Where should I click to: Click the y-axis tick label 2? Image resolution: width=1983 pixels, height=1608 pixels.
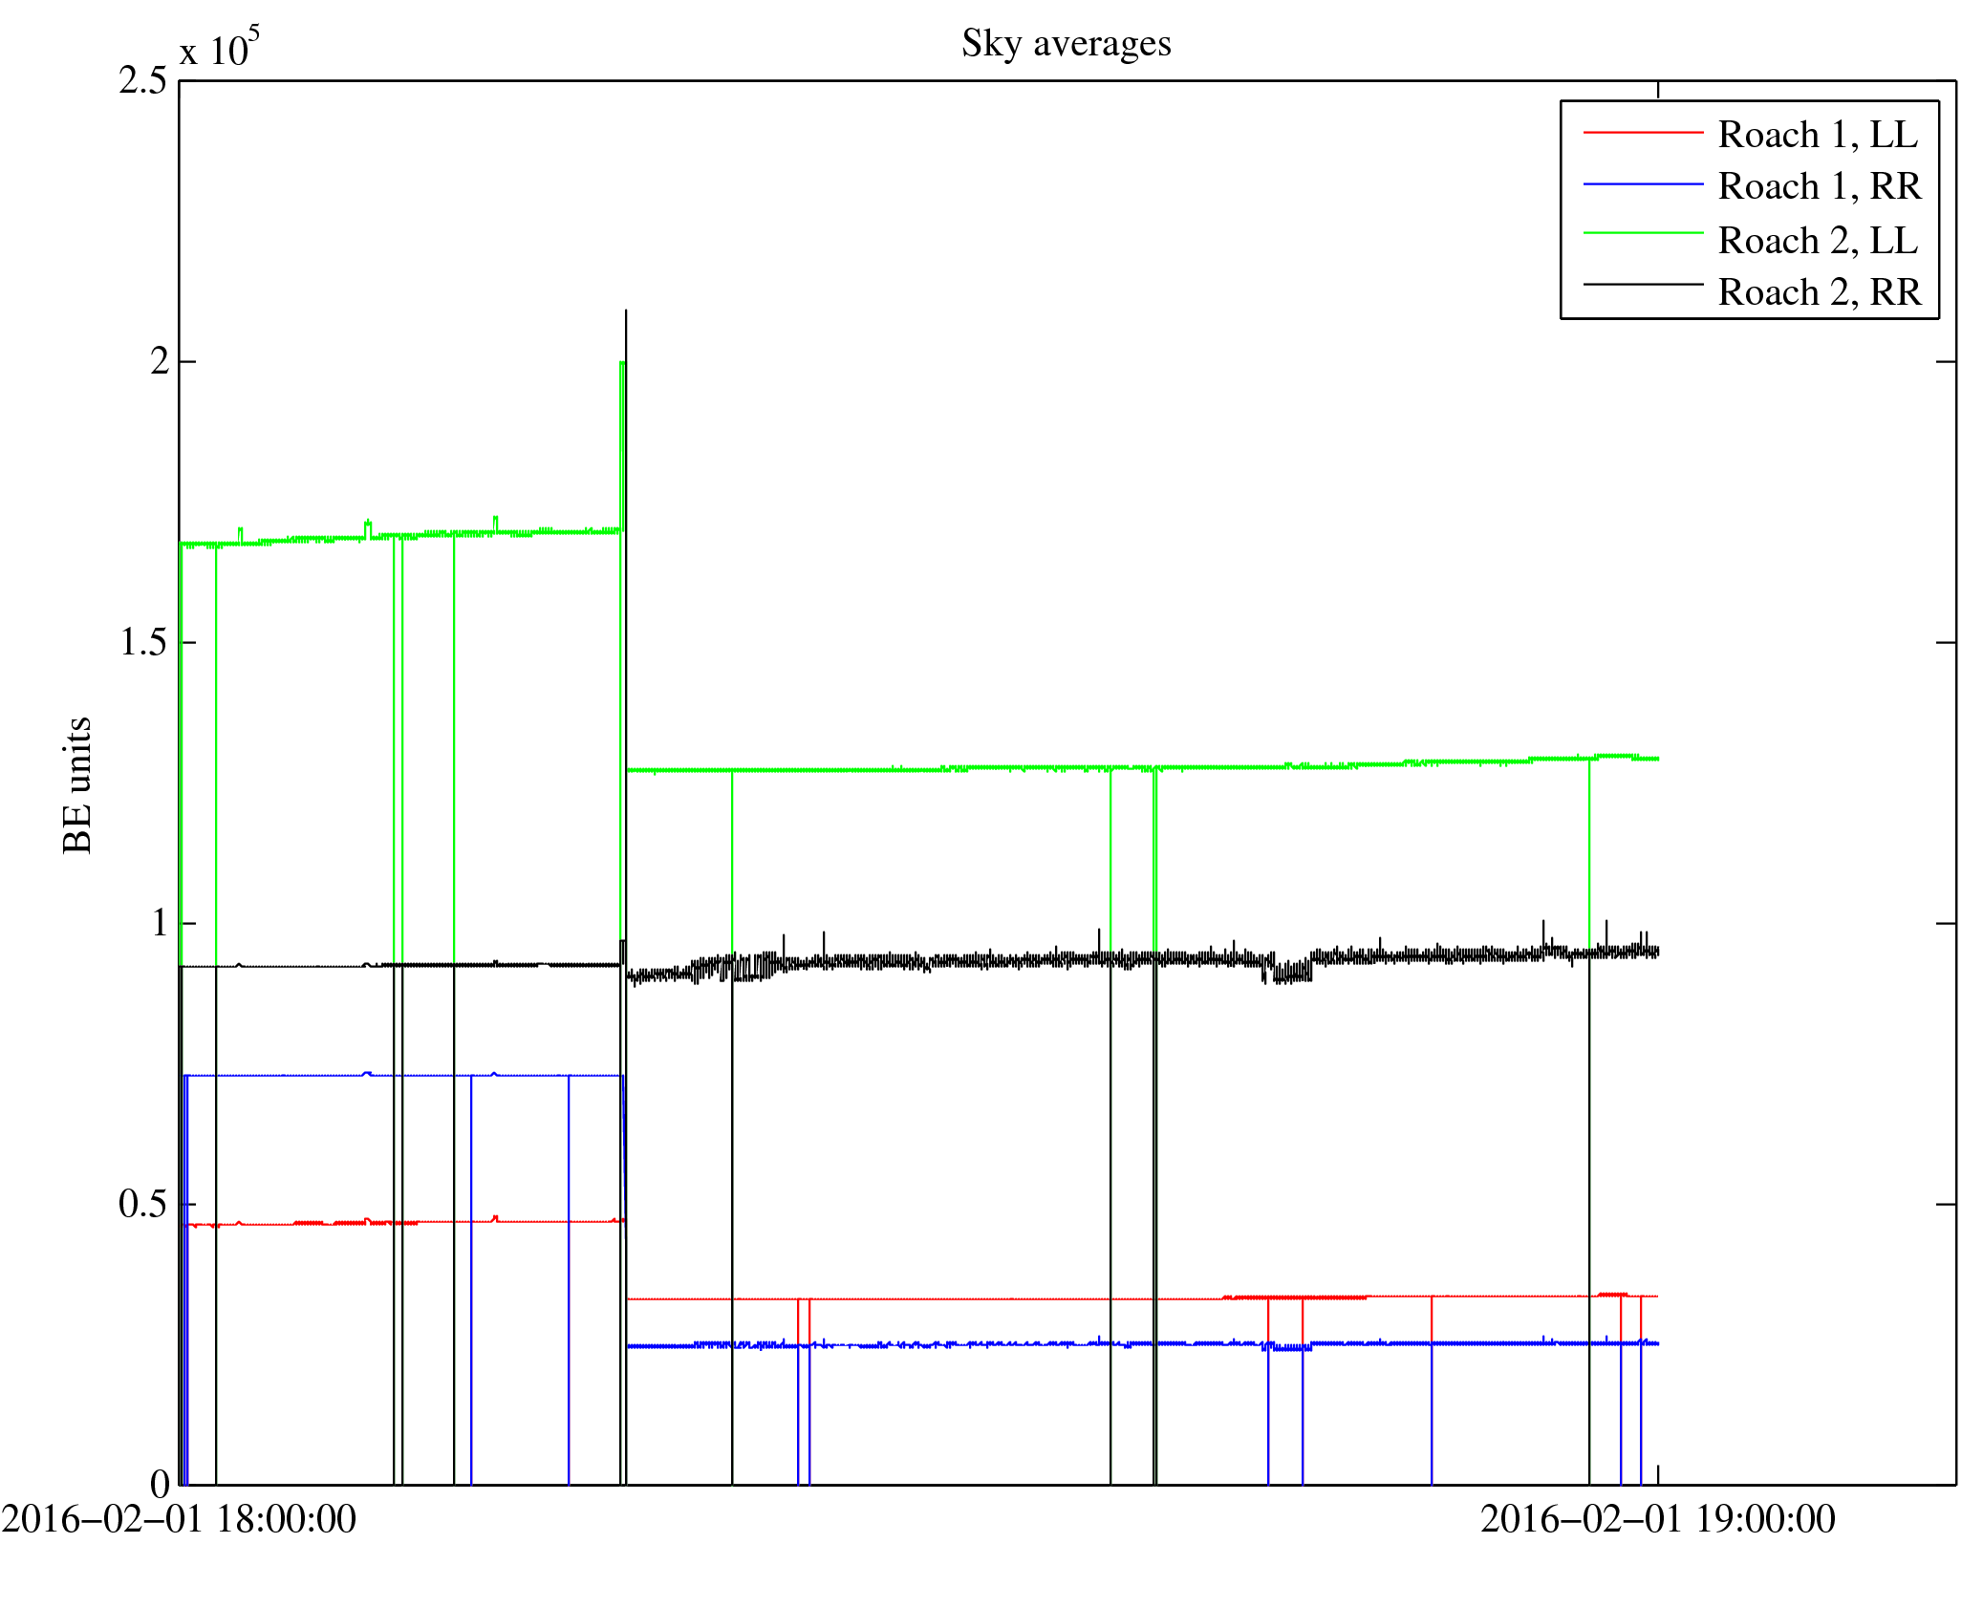click(159, 361)
